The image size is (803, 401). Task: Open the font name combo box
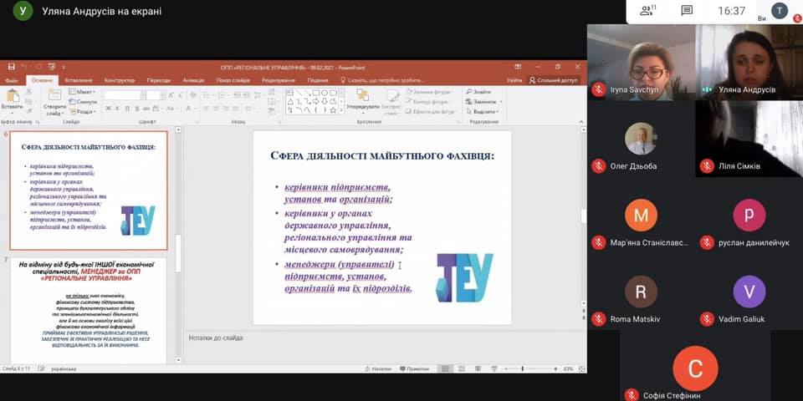point(125,95)
